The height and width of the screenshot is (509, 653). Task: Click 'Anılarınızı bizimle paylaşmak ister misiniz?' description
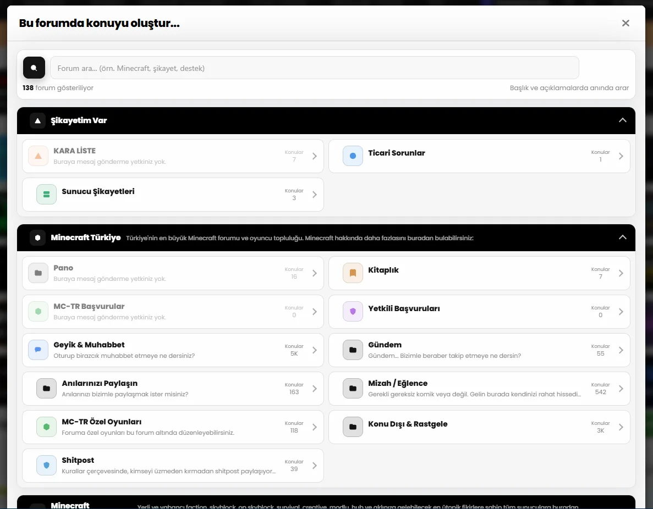pyautogui.click(x=125, y=394)
